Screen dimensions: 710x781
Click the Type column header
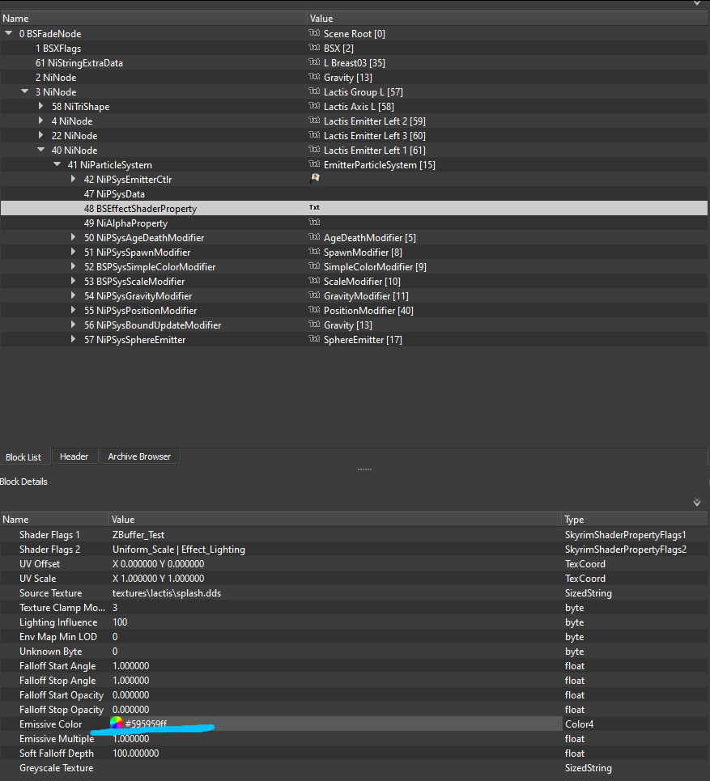[574, 519]
